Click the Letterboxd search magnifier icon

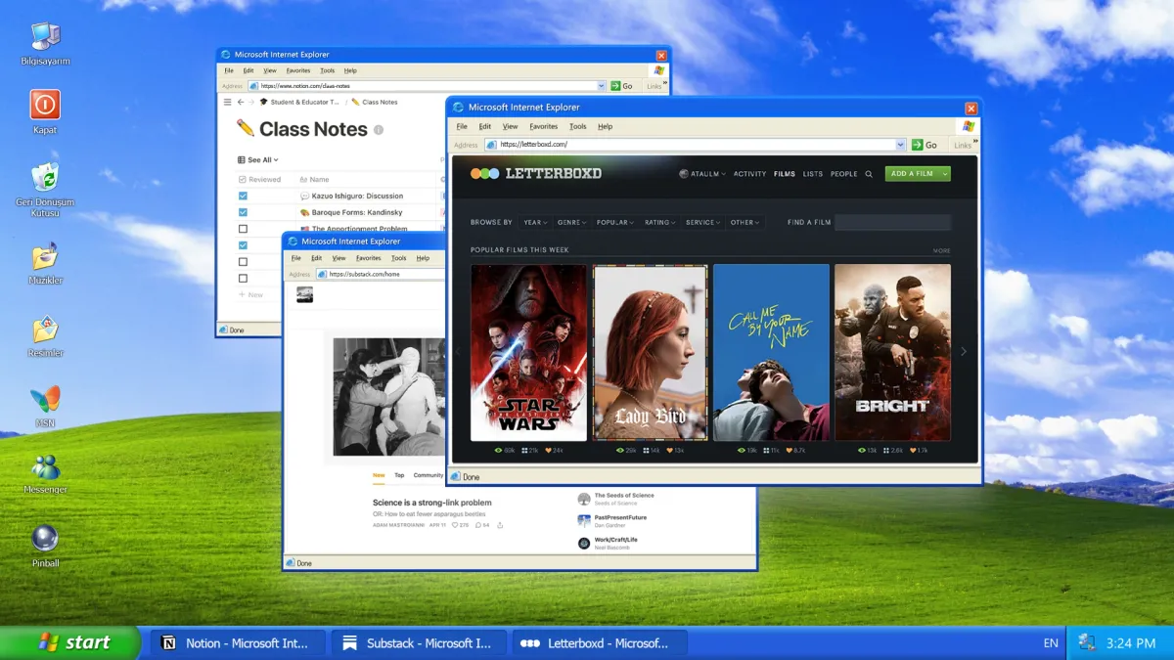click(x=868, y=174)
